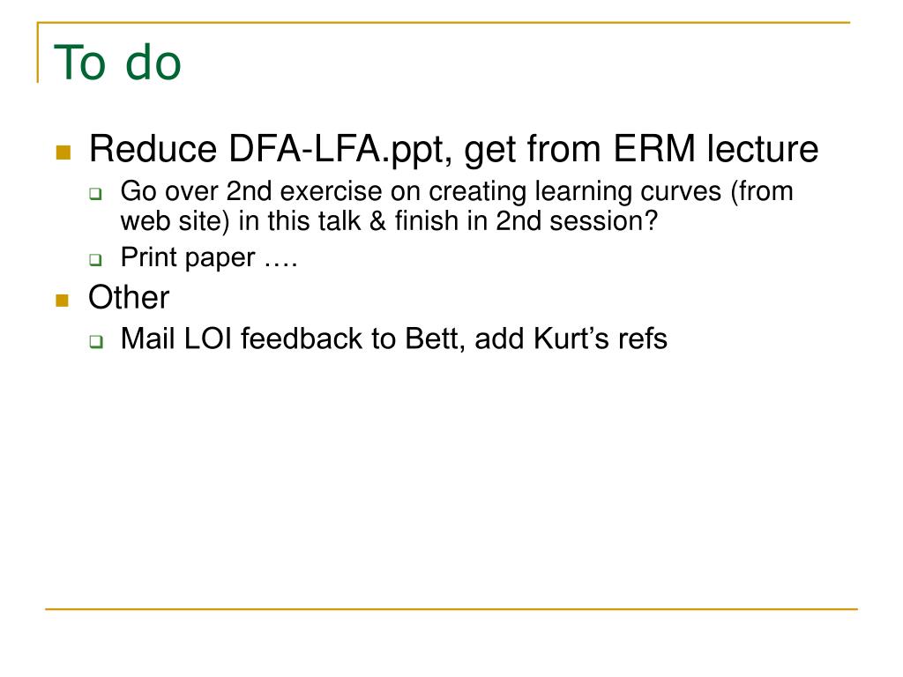Click the ampersand in 'talk & finish'
Screen dimensions: 903x677
coord(377,221)
